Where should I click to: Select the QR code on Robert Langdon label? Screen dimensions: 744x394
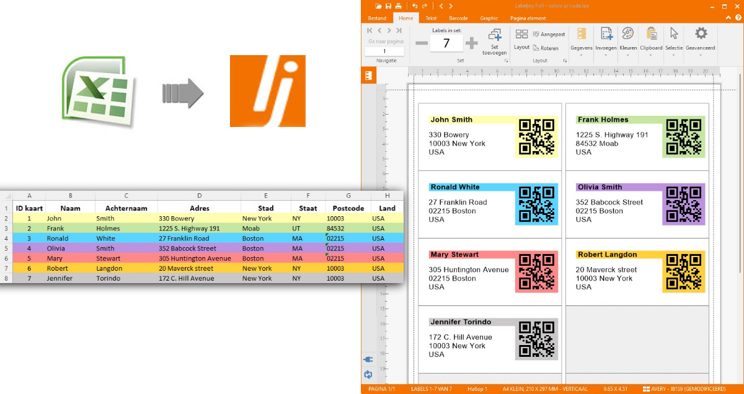[x=684, y=271]
